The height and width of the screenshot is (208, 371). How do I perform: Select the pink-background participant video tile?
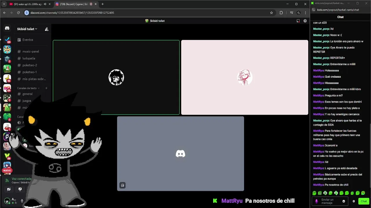[x=245, y=77]
